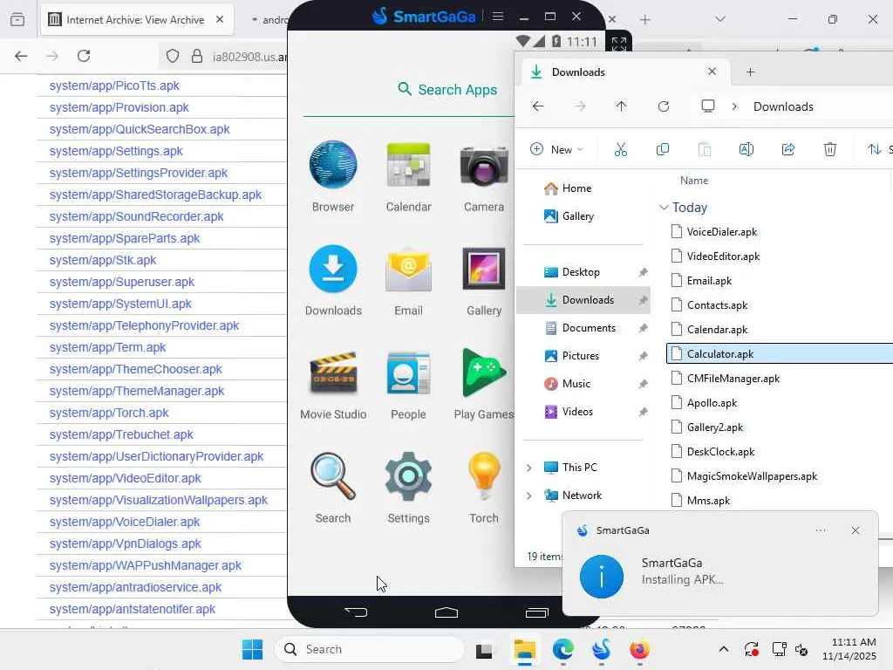
Task: Expand This PC in navigation pane
Action: point(529,468)
